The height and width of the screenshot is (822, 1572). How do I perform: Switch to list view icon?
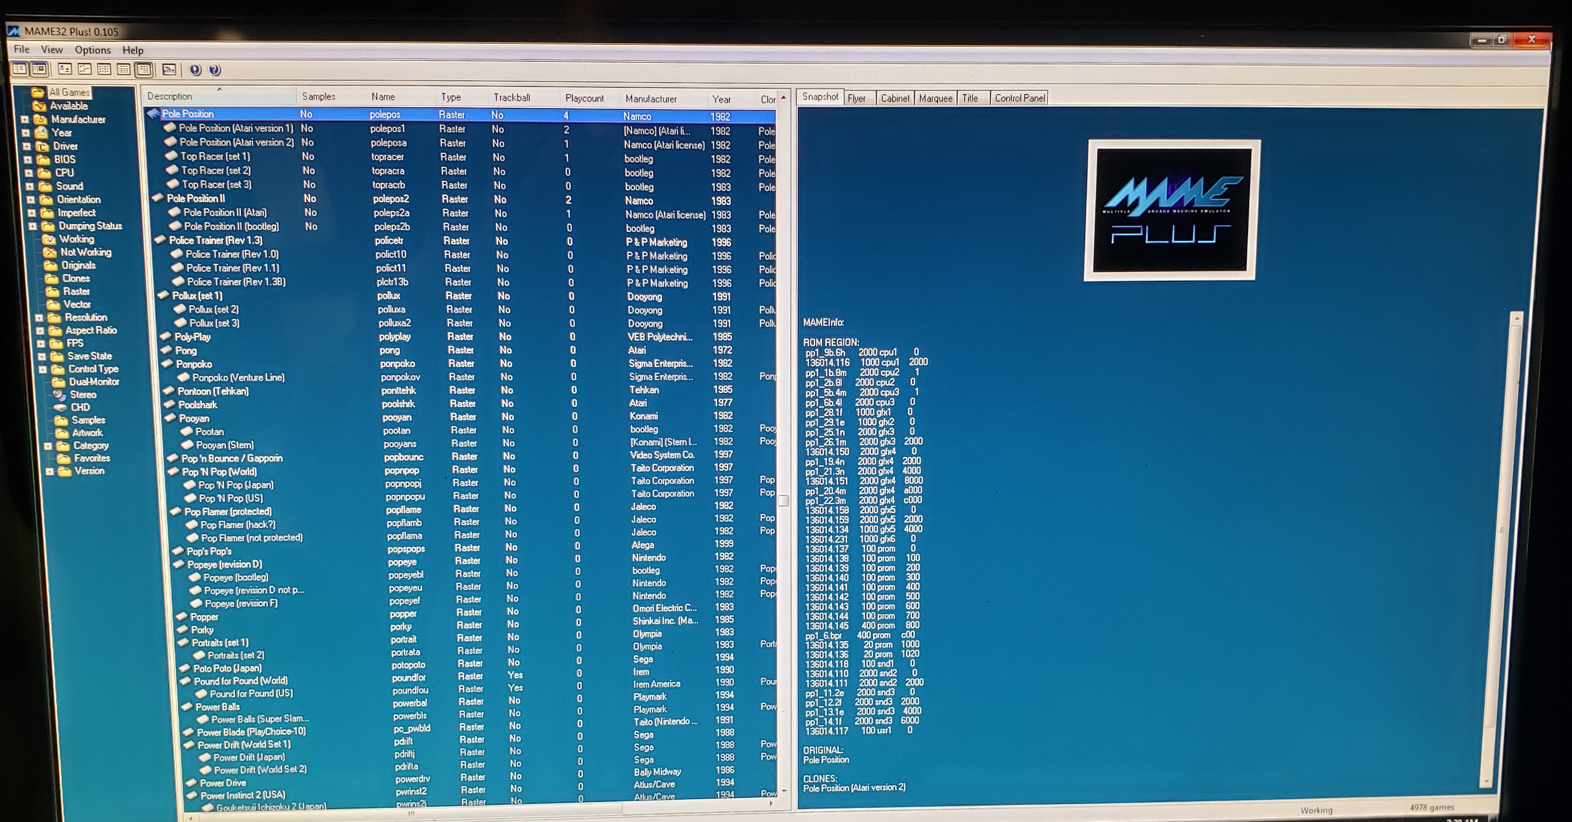[104, 69]
